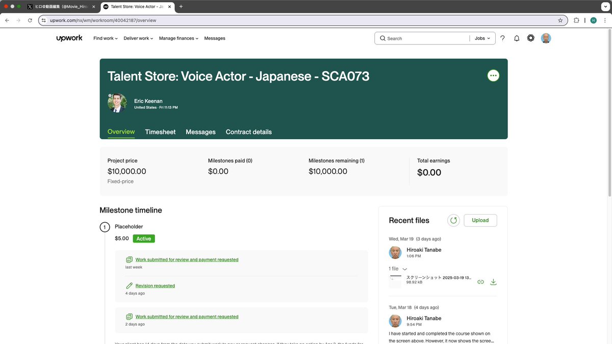Click the Milestone timeline heading
Screen dimensions: 612x344
tap(131, 210)
